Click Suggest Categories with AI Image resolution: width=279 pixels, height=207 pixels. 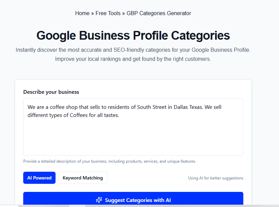133,199
